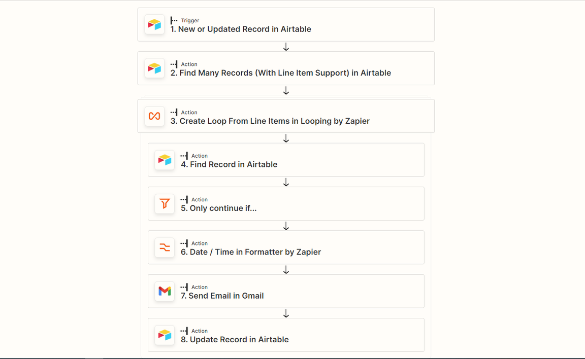Click the arrow between steps 2 and 3
585x359 pixels.
(x=286, y=90)
